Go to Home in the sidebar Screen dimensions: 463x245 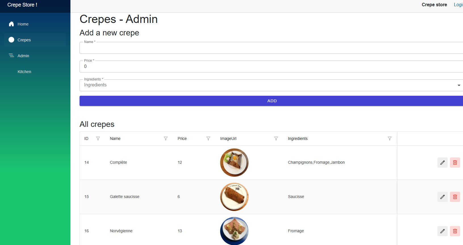tap(23, 24)
